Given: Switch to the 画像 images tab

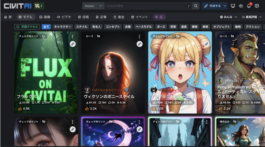Looking at the screenshot, I should coord(45,17).
